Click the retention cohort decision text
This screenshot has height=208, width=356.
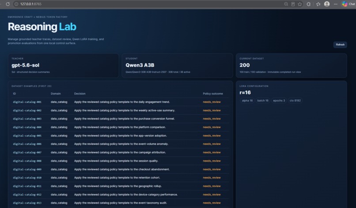tap(117, 178)
